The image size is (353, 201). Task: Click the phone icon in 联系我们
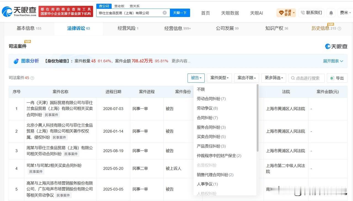pos(303,13)
